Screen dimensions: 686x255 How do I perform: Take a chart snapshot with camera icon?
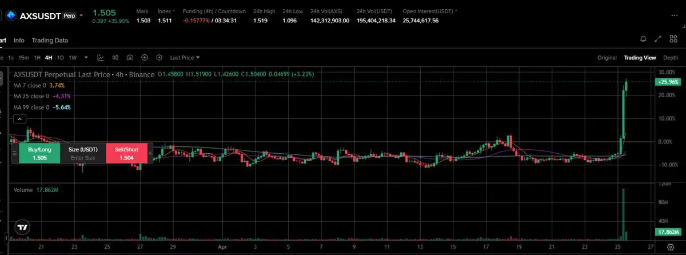pos(130,57)
